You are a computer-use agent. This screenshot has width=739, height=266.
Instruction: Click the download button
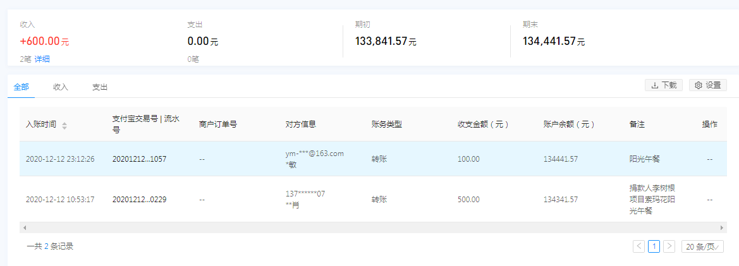(x=663, y=85)
